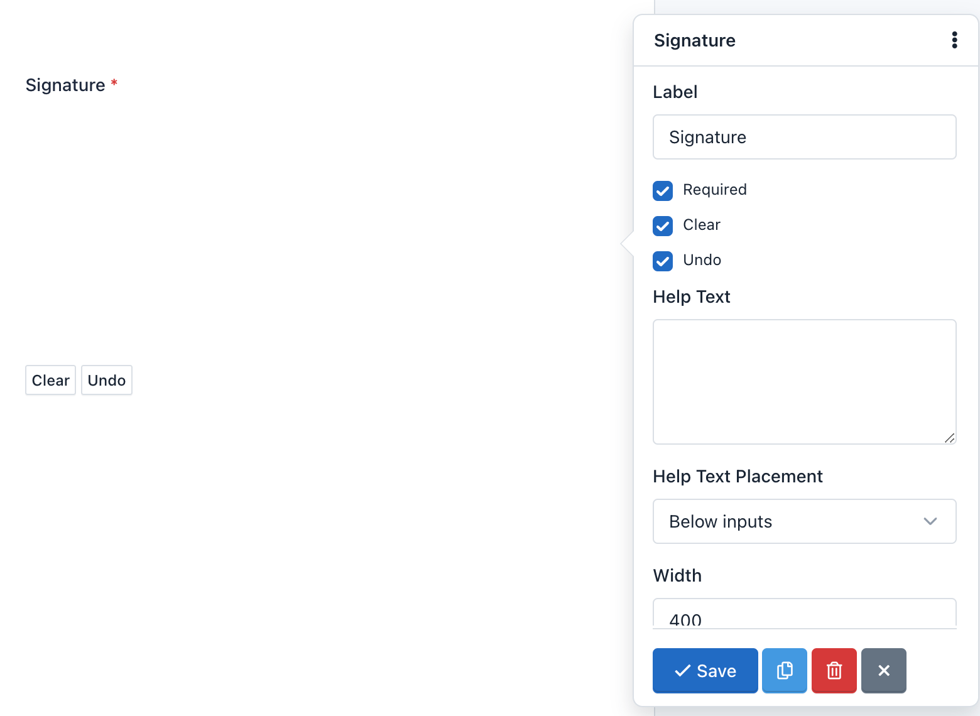The image size is (980, 716).
Task: Disable the Clear option checkbox
Action: coord(662,225)
